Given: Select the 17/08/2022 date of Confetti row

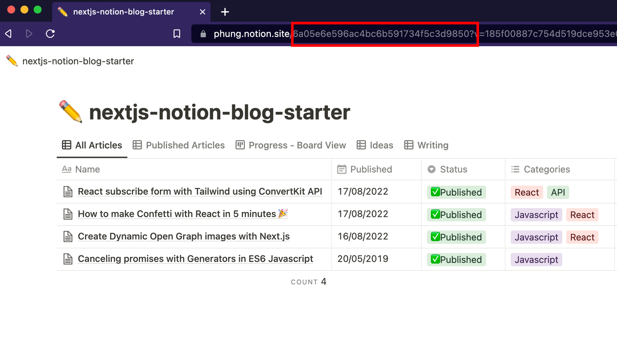Looking at the screenshot, I should coord(363,214).
